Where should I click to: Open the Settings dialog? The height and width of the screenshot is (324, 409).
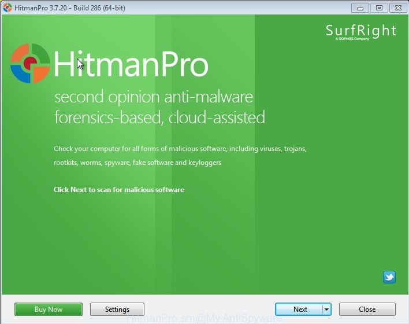point(117,310)
